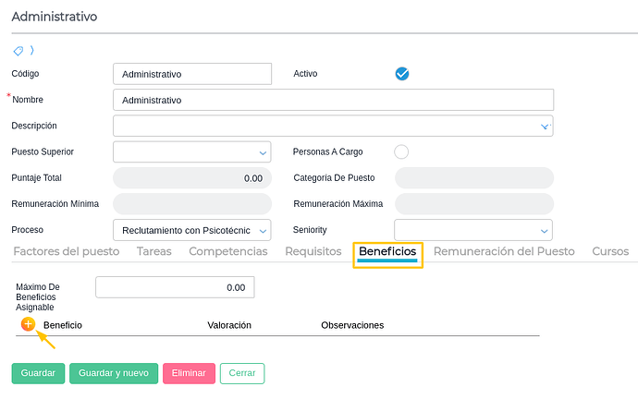Open the Remuneración del Puesto tab
This screenshot has width=638, height=399.
pyautogui.click(x=504, y=251)
